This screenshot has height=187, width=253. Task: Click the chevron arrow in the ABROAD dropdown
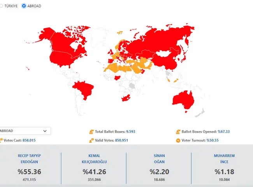[45, 131]
